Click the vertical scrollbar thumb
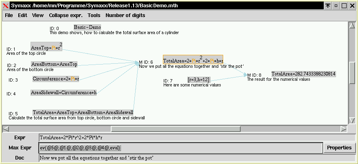 tap(352, 72)
